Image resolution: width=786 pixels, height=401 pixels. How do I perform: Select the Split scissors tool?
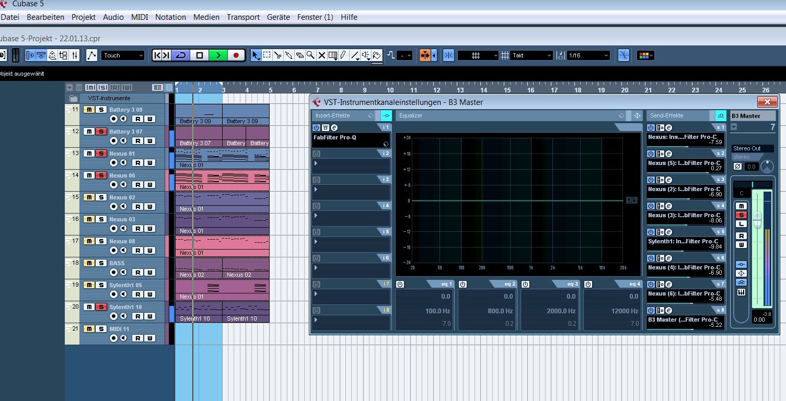[x=278, y=55]
